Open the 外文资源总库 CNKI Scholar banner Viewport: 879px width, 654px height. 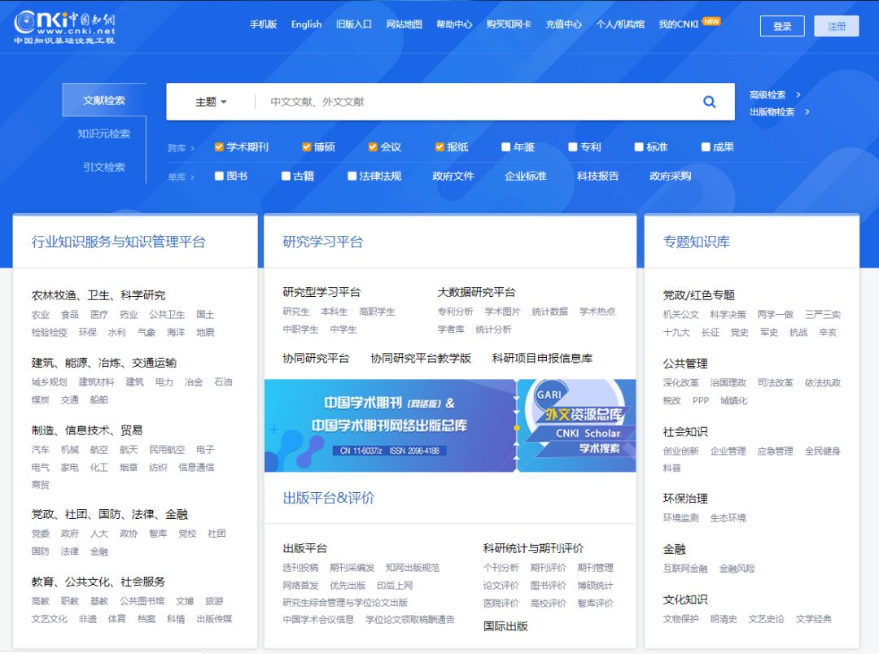[x=576, y=425]
